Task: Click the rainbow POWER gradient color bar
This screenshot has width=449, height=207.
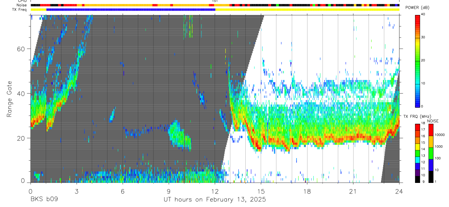Action: pyautogui.click(x=417, y=61)
